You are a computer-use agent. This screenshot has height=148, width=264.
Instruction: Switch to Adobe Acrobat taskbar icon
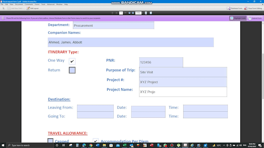[x=185, y=145]
